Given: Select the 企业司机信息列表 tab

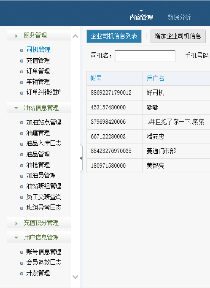Looking at the screenshot, I should point(114,36).
